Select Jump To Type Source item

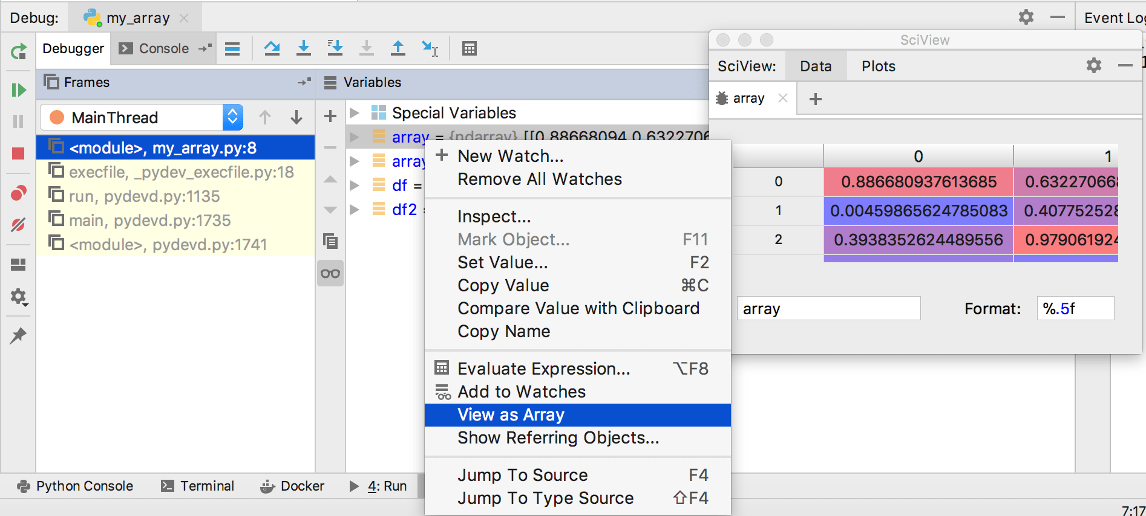point(578,498)
